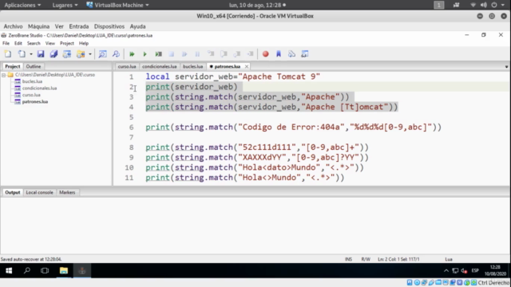The height and width of the screenshot is (287, 511).
Task: Open the VirtualBox Entrada menu
Action: (x=79, y=26)
